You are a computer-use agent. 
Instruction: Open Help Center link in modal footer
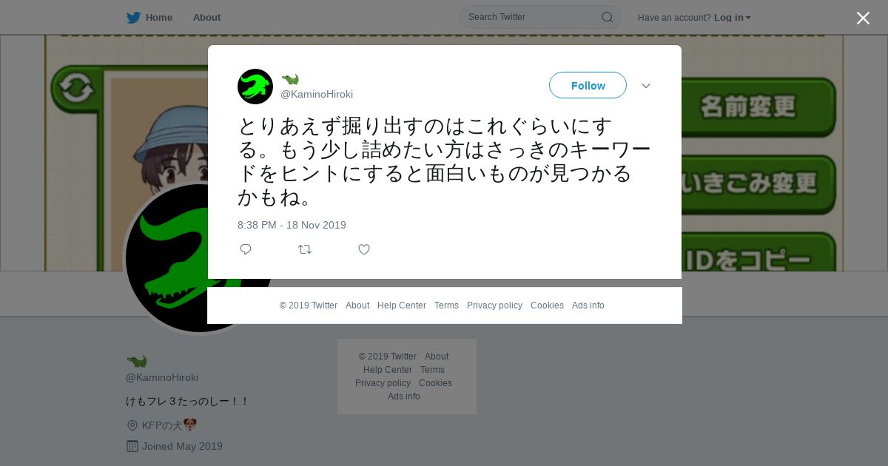click(402, 305)
